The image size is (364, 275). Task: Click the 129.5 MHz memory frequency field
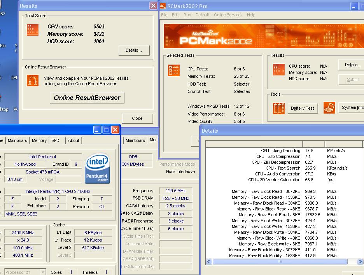click(176, 191)
